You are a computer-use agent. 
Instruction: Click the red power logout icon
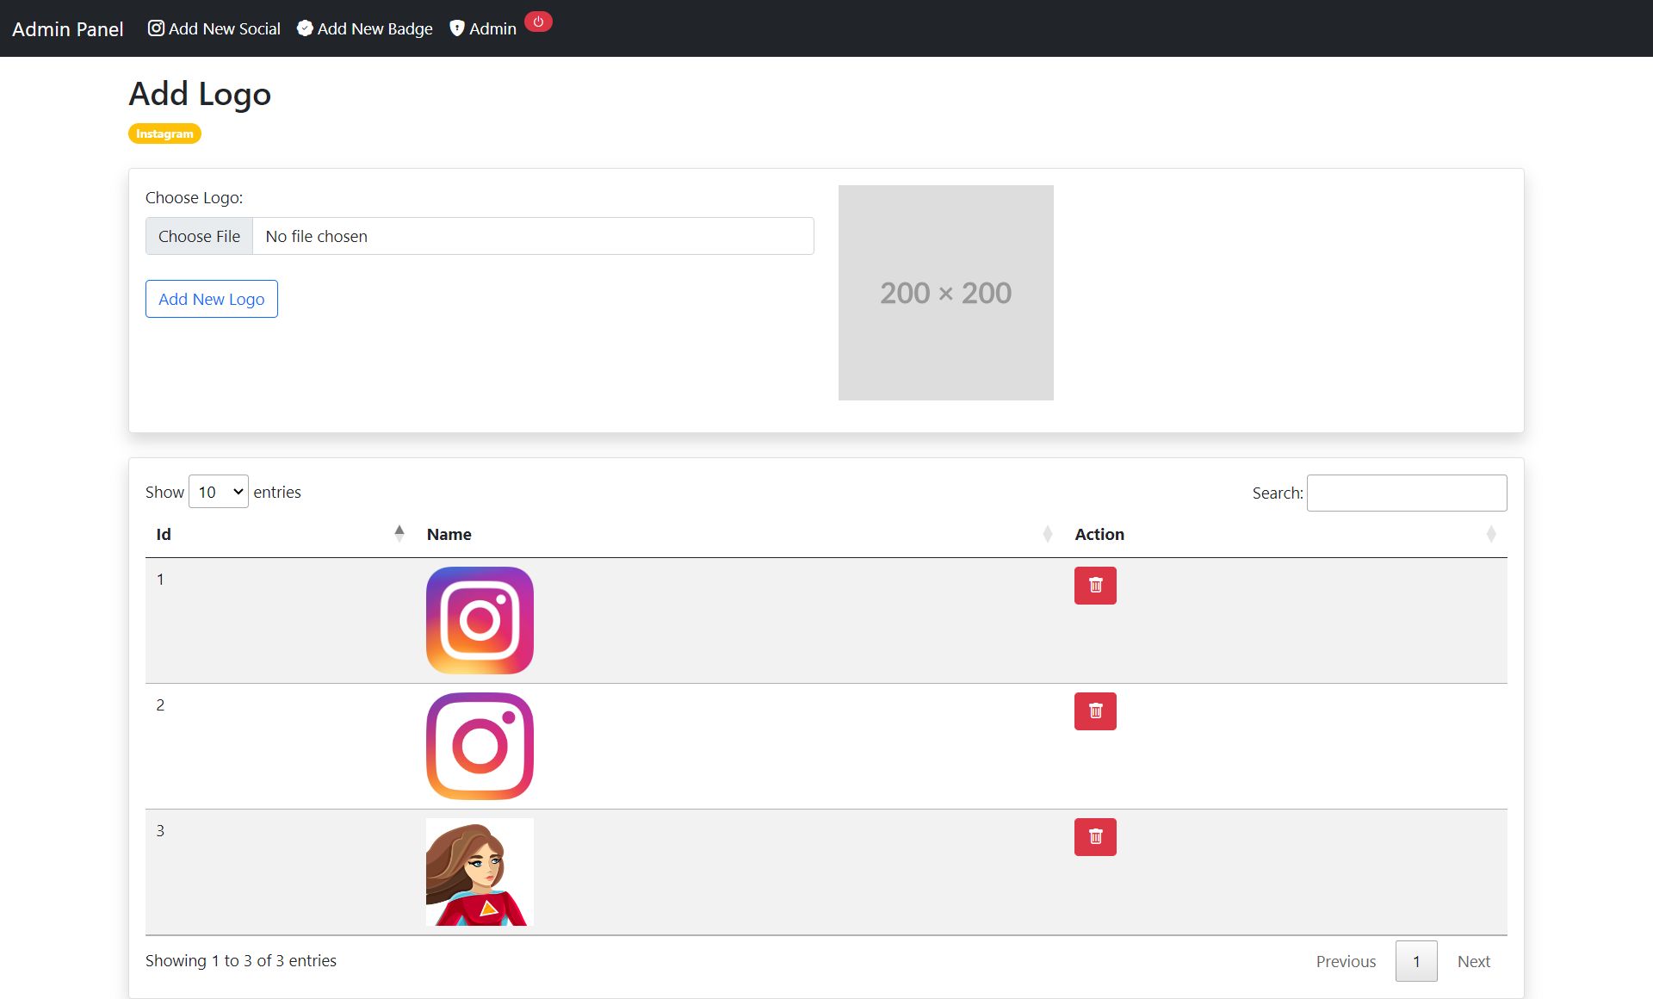coord(538,22)
